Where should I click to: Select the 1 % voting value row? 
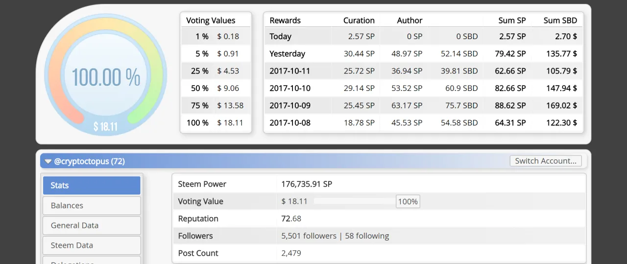tap(216, 36)
